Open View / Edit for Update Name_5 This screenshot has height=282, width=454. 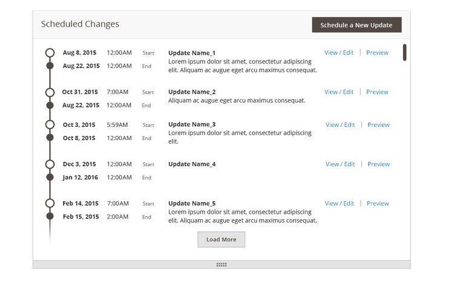pos(339,203)
